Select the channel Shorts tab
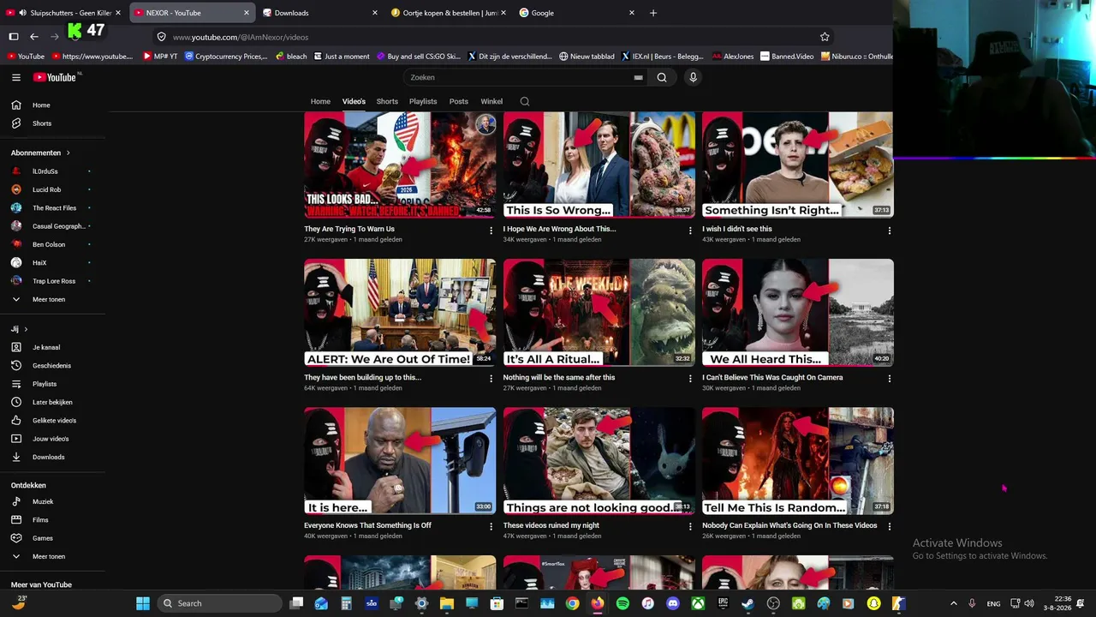The image size is (1096, 617). point(387,101)
